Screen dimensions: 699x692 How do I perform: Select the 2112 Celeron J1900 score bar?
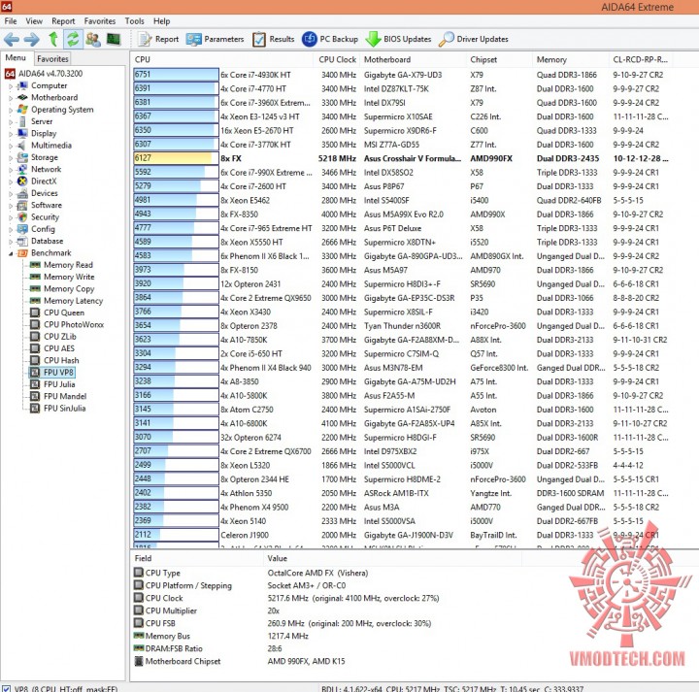point(176,535)
